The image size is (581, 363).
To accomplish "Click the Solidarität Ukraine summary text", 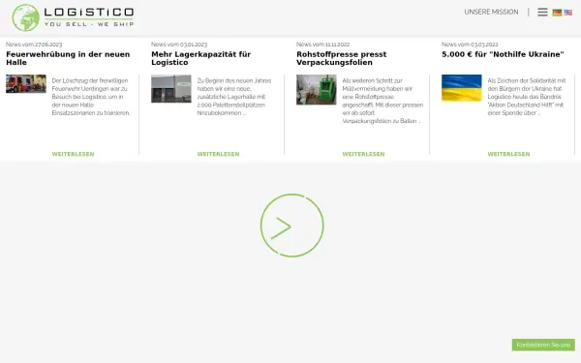I will 527,97.
